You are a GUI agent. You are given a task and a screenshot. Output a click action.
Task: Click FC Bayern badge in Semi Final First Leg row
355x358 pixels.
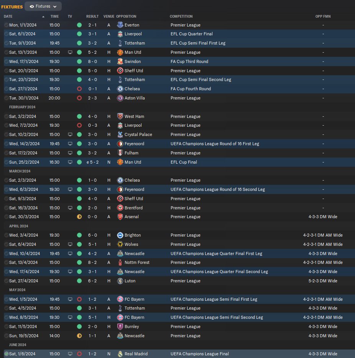pyautogui.click(x=120, y=299)
